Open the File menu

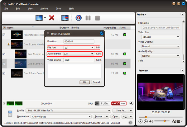coord(6,9)
